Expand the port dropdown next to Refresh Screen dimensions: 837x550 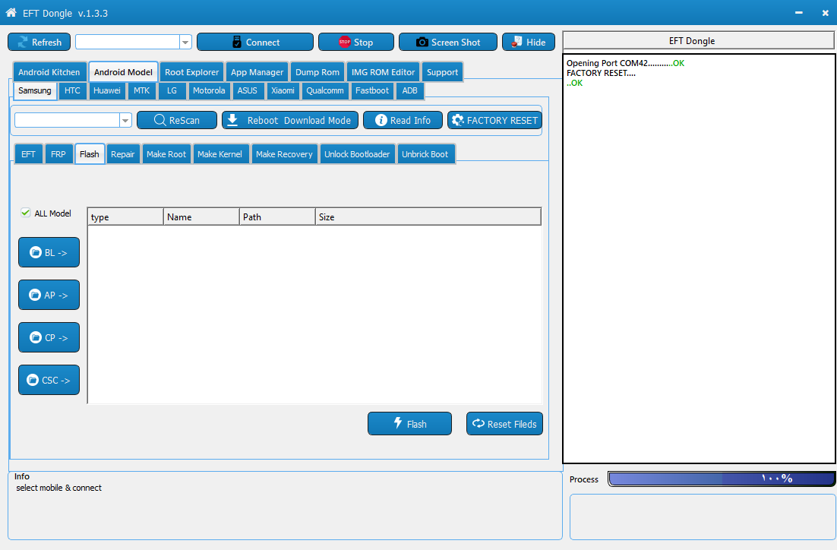pyautogui.click(x=185, y=43)
